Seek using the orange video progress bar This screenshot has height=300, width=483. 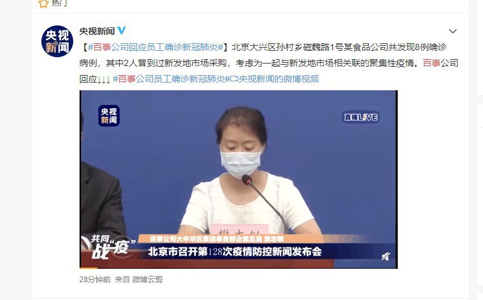[88, 268]
